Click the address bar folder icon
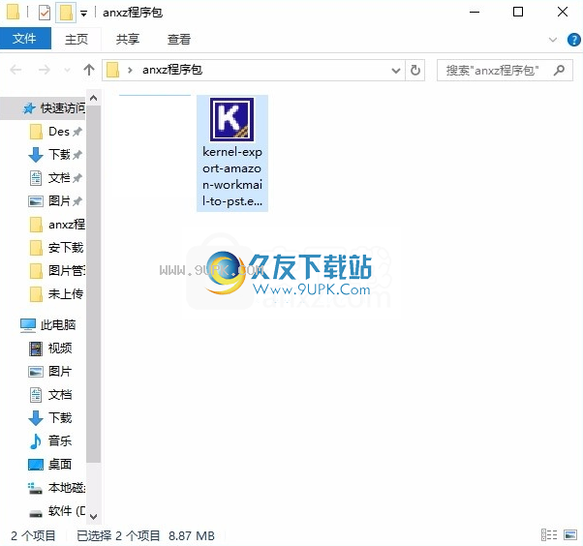 point(112,70)
